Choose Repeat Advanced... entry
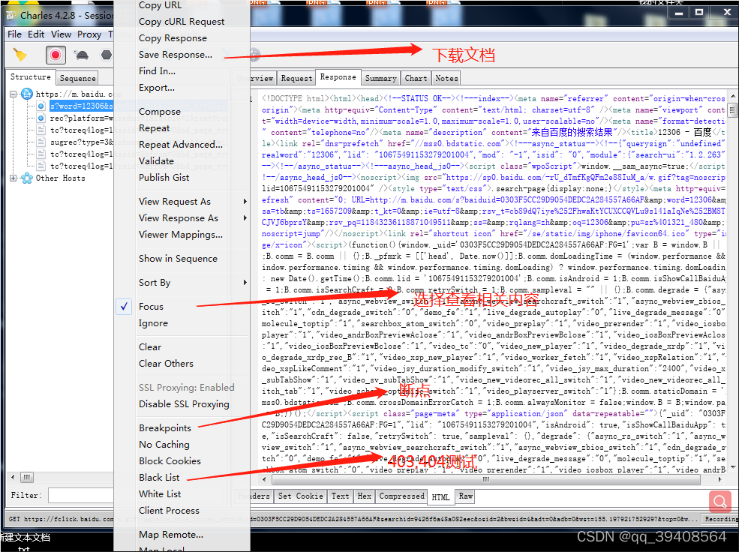739x552 pixels. pos(181,145)
